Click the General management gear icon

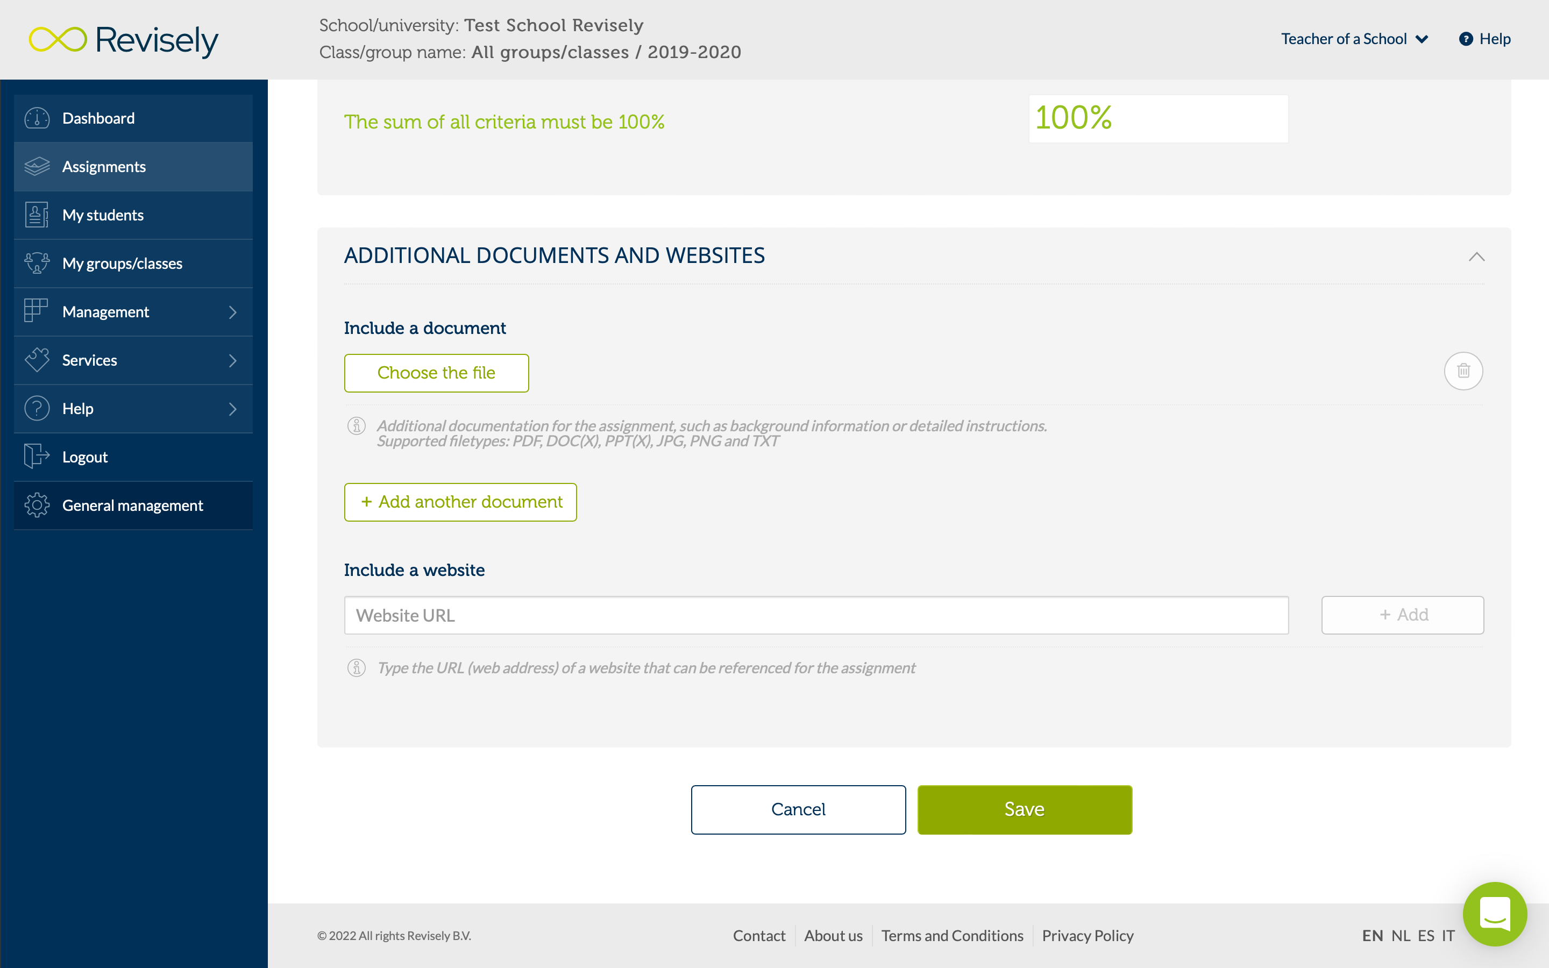point(37,506)
